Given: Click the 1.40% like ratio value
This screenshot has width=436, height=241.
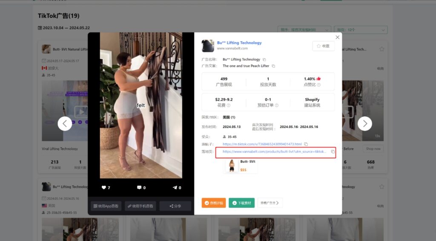Looking at the screenshot, I should tap(310, 79).
